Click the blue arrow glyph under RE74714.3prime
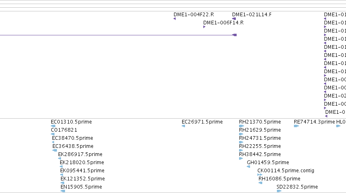Screen dimensions: 346x193 point(296,126)
